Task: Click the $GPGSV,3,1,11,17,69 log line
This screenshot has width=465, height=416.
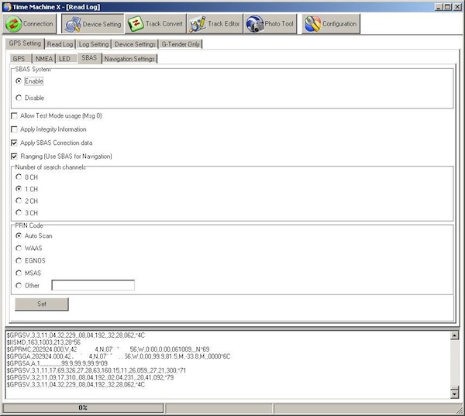Action: coord(96,370)
